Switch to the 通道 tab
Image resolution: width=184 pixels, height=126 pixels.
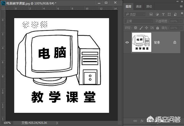(139, 6)
